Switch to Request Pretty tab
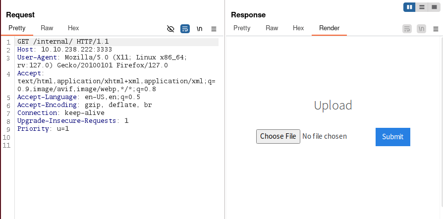 point(17,28)
